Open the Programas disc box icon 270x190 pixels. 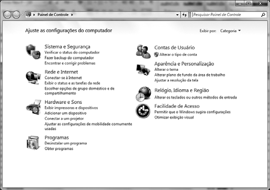coord(33,143)
